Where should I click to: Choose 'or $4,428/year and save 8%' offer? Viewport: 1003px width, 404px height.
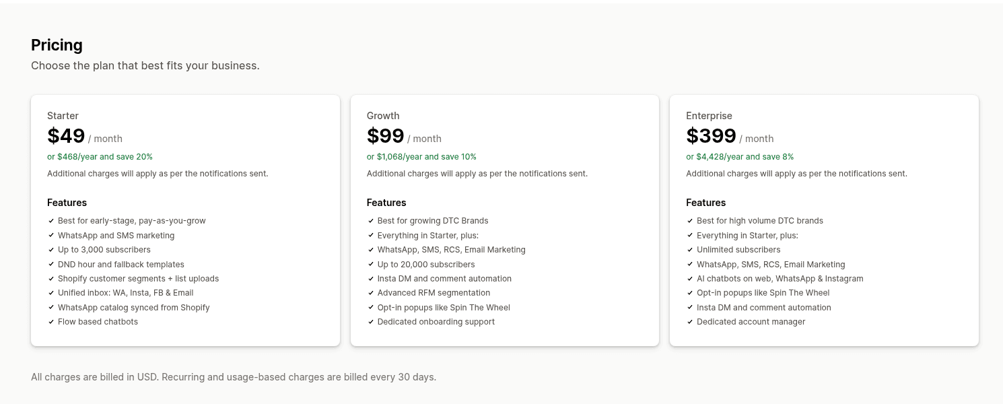[x=740, y=157]
